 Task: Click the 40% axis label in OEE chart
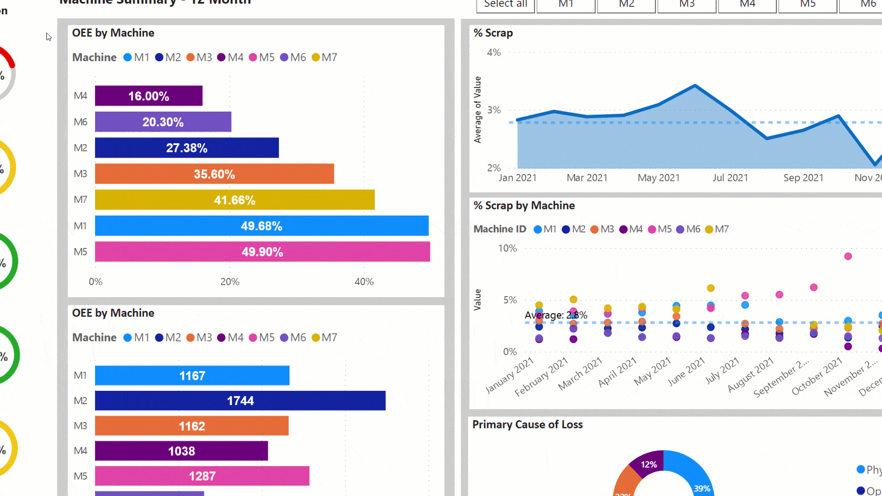tap(364, 282)
